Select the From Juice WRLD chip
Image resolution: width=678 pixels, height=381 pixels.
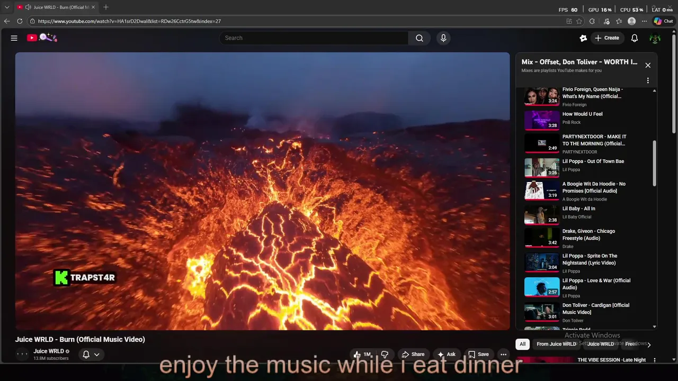pyautogui.click(x=556, y=344)
